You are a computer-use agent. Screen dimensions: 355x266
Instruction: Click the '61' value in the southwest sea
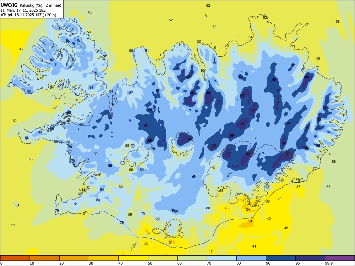tap(17, 205)
